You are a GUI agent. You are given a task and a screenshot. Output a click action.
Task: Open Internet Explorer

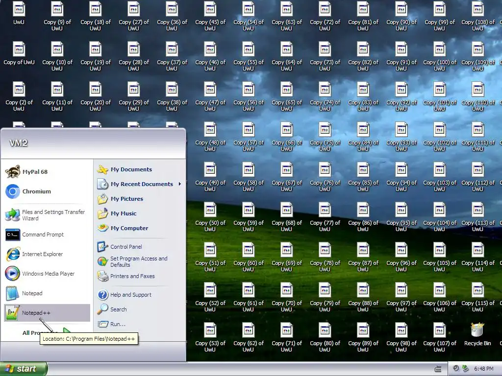pos(47,254)
